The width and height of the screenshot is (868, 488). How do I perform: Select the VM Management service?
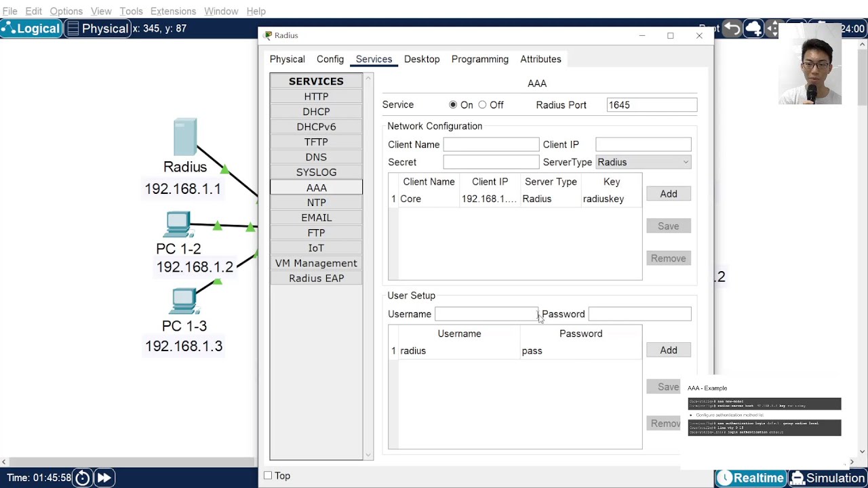[x=316, y=263]
